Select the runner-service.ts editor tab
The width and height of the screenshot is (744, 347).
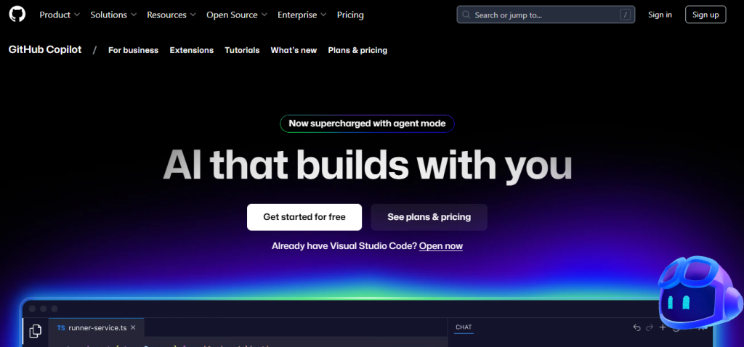(97, 327)
